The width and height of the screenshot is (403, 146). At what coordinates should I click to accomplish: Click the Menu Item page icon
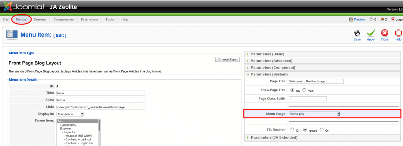point(12,35)
